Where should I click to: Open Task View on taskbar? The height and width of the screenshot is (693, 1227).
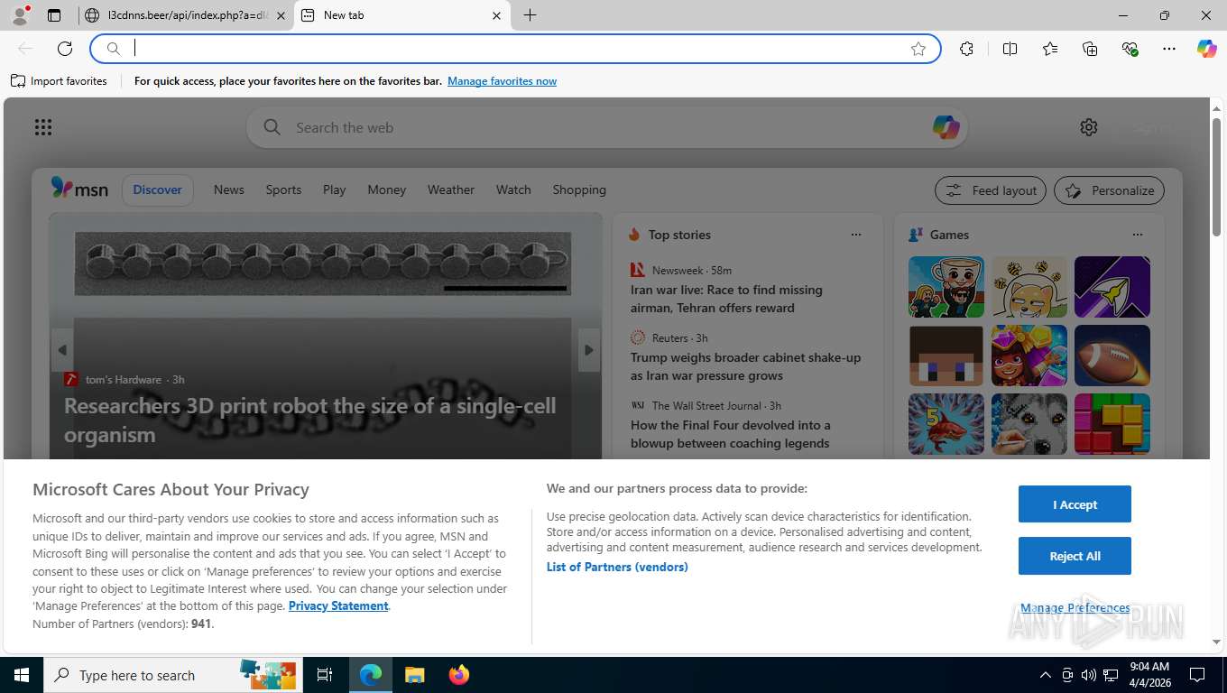point(325,675)
